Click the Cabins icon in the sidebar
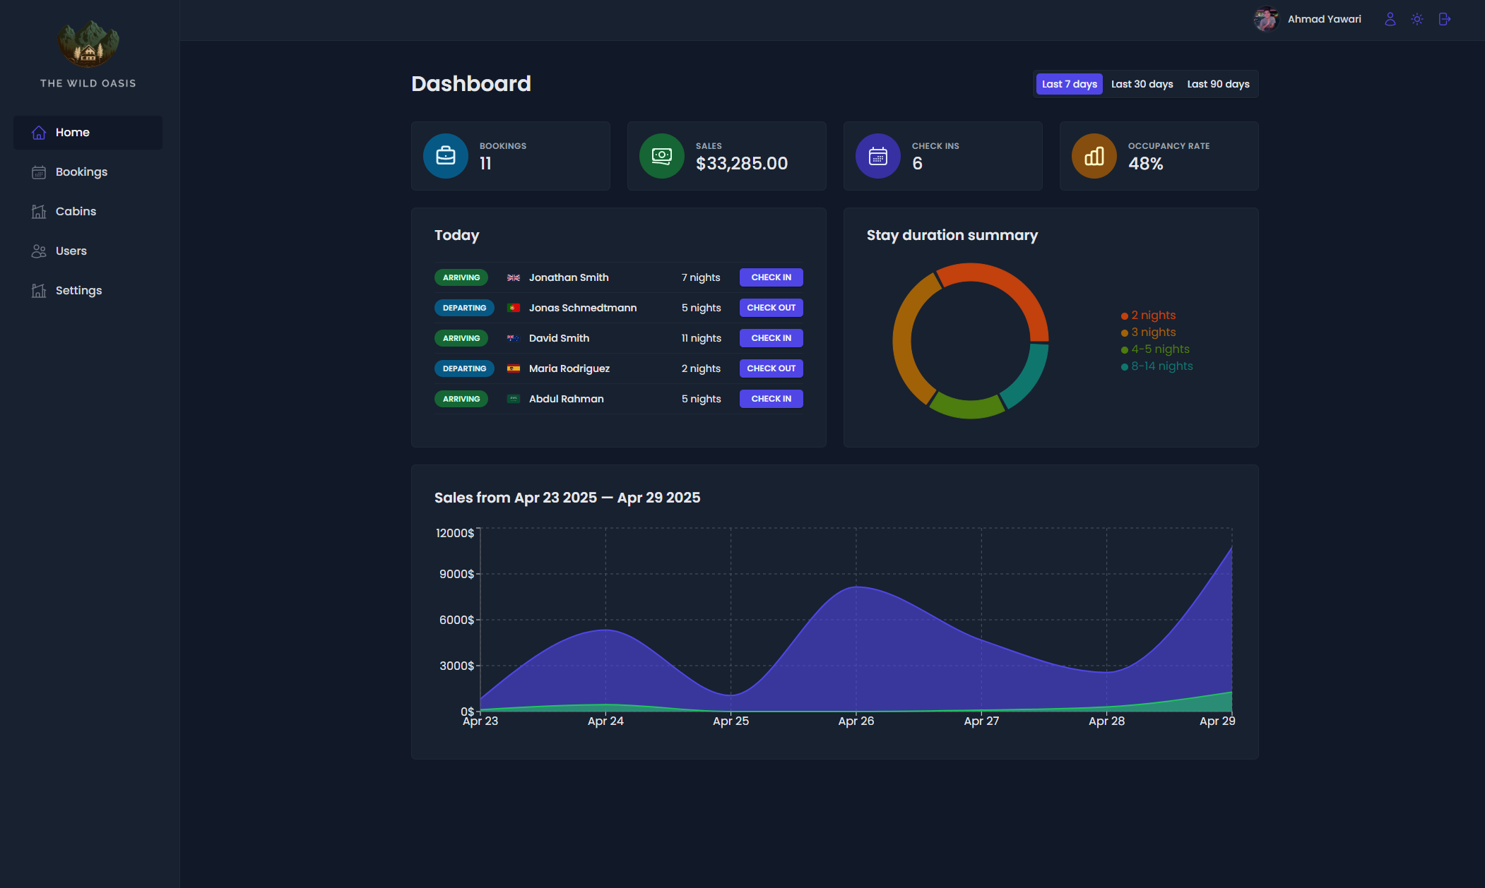The width and height of the screenshot is (1485, 888). pyautogui.click(x=39, y=211)
